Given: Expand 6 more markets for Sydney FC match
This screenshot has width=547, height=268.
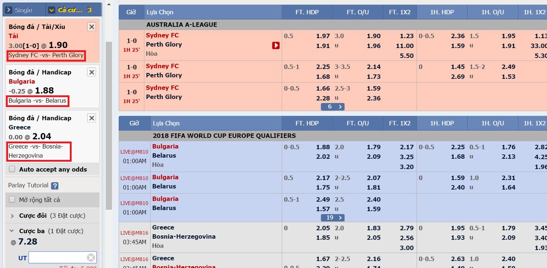Looking at the screenshot, I should (x=332, y=107).
